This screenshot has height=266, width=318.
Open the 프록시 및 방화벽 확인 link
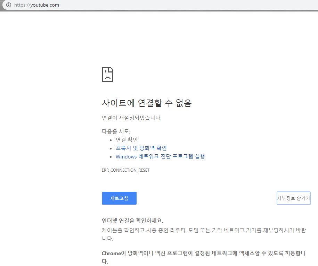pyautogui.click(x=141, y=148)
